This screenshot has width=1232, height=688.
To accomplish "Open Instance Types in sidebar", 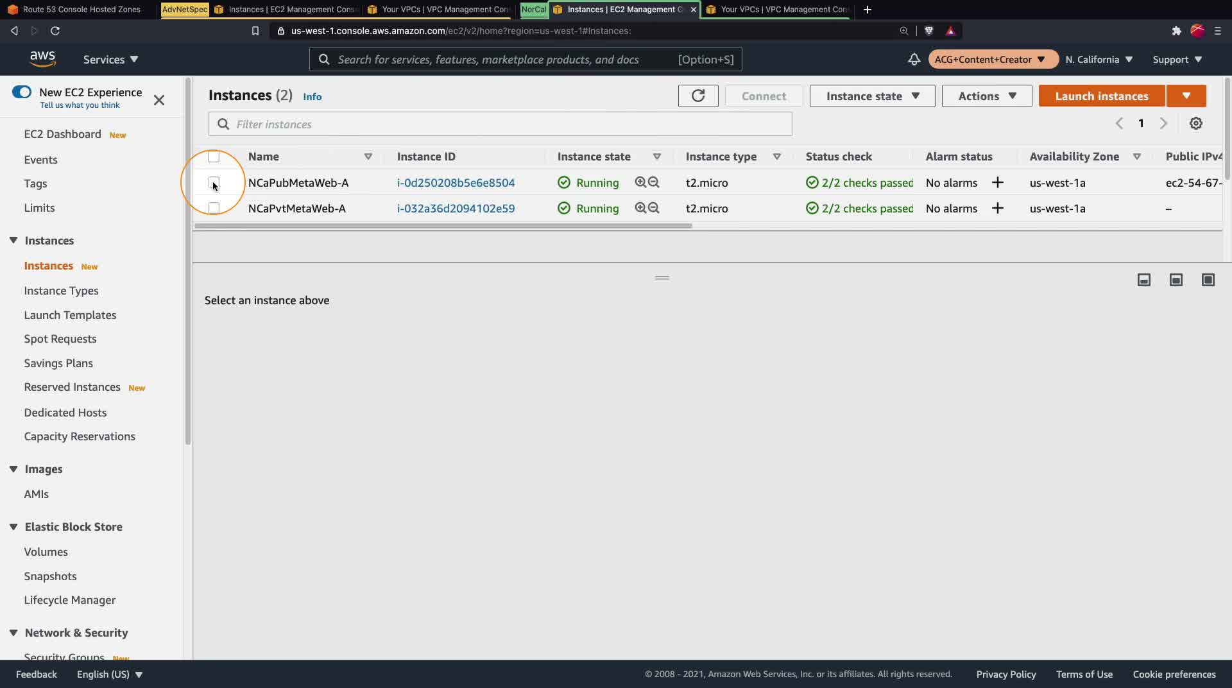I will (x=61, y=290).
